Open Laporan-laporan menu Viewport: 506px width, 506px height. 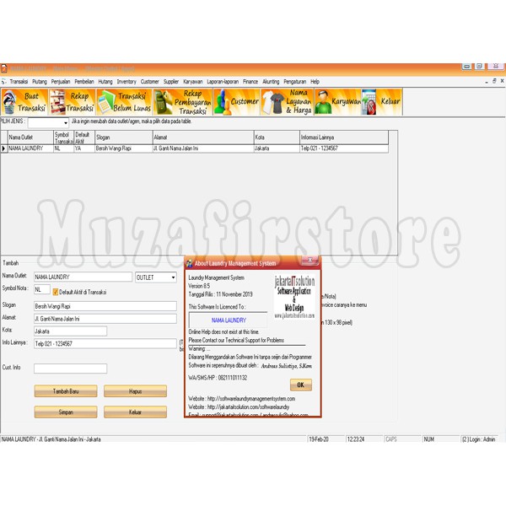(x=223, y=82)
